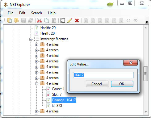151x118 pixels.
Task: Collapse the Inventory list node
Action: click(31, 39)
